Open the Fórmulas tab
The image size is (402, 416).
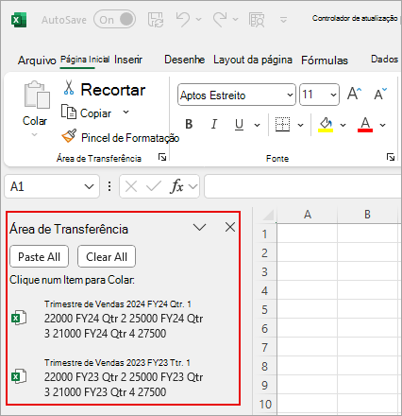click(x=325, y=60)
